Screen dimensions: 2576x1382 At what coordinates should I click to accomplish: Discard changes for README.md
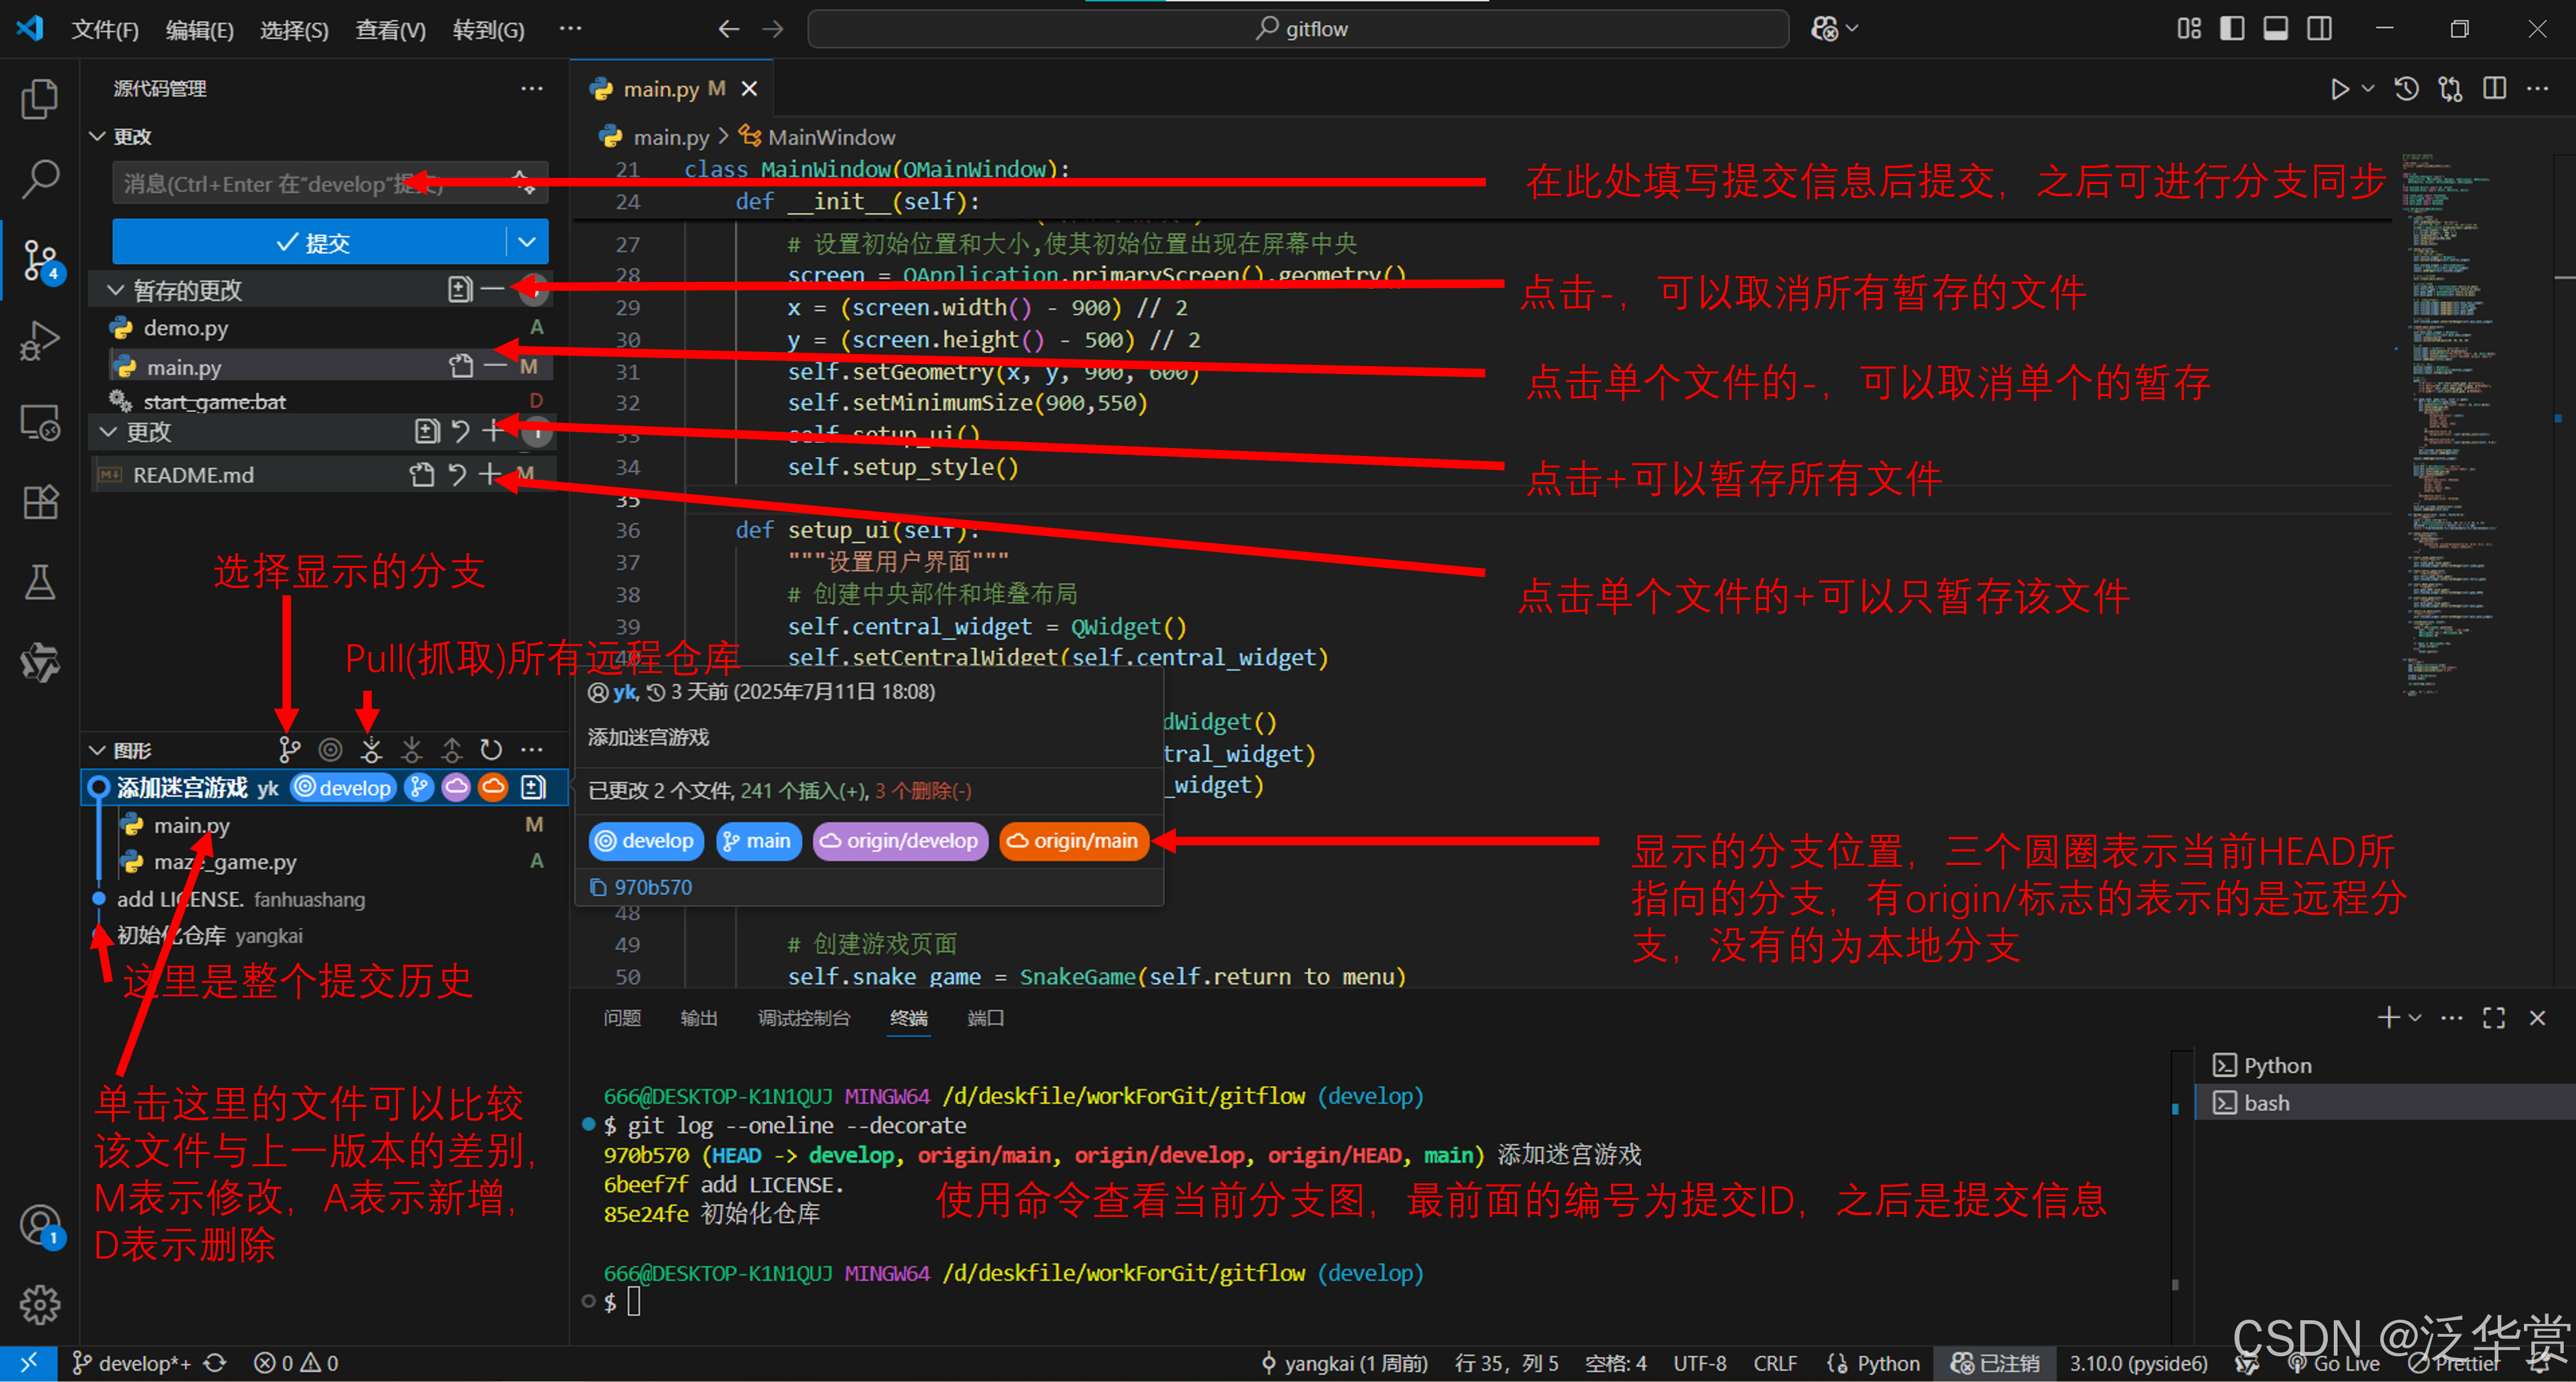457,474
